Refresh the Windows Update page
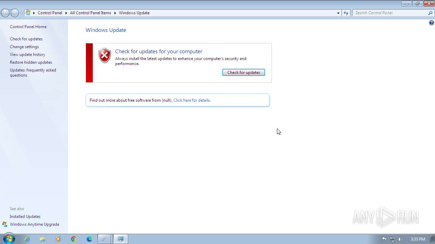The width and height of the screenshot is (435, 244). click(x=346, y=13)
